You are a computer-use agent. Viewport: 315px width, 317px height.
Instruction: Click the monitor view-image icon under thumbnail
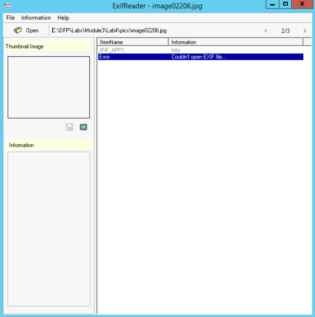83,127
